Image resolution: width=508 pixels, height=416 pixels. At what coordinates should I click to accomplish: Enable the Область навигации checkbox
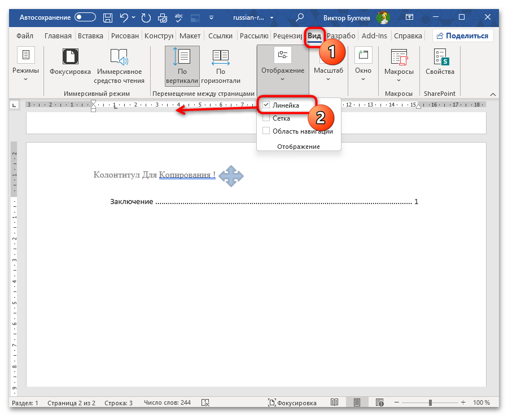tap(266, 131)
